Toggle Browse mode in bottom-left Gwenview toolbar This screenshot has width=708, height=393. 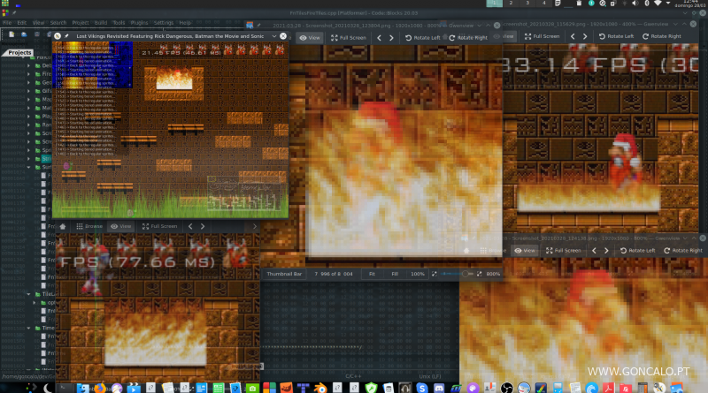89,226
